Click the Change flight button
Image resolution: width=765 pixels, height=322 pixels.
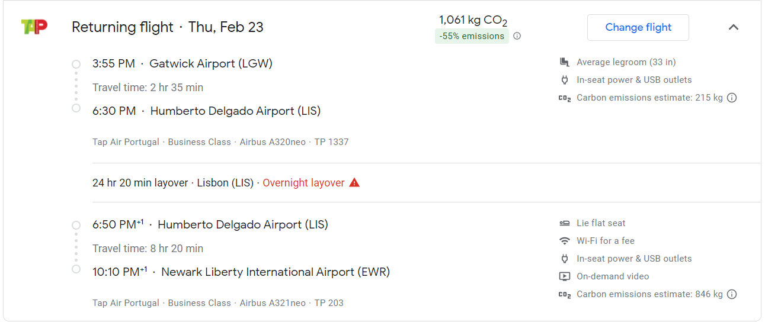point(638,27)
